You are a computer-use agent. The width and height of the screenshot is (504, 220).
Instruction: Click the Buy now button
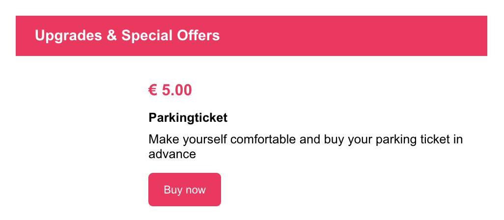click(x=184, y=190)
